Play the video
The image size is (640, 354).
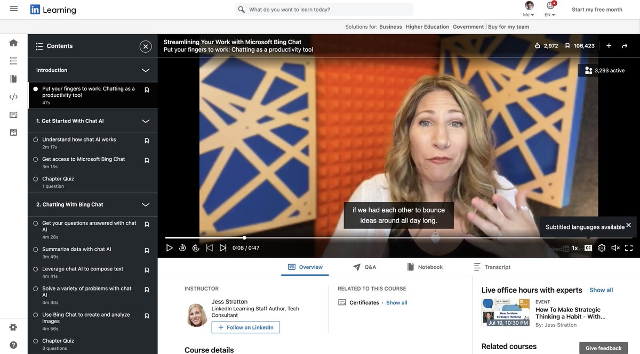[x=170, y=248]
